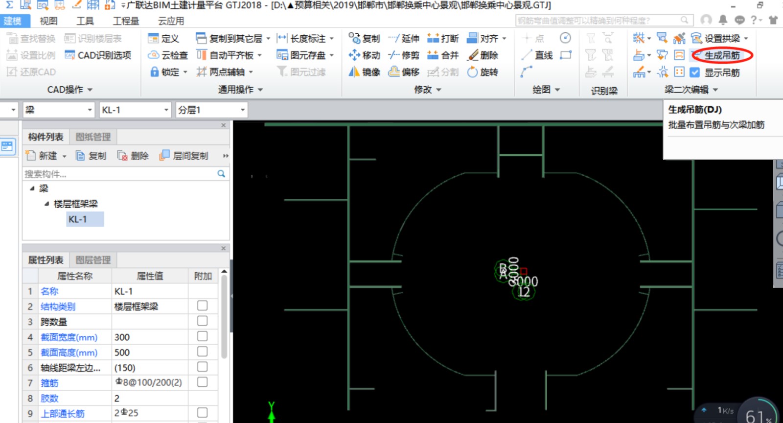This screenshot has width=783, height=423.
Task: Run the 云检查 cloud check tool
Action: 168,55
